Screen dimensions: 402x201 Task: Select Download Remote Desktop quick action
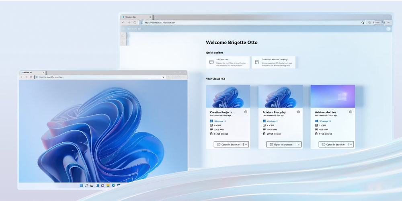273,62
